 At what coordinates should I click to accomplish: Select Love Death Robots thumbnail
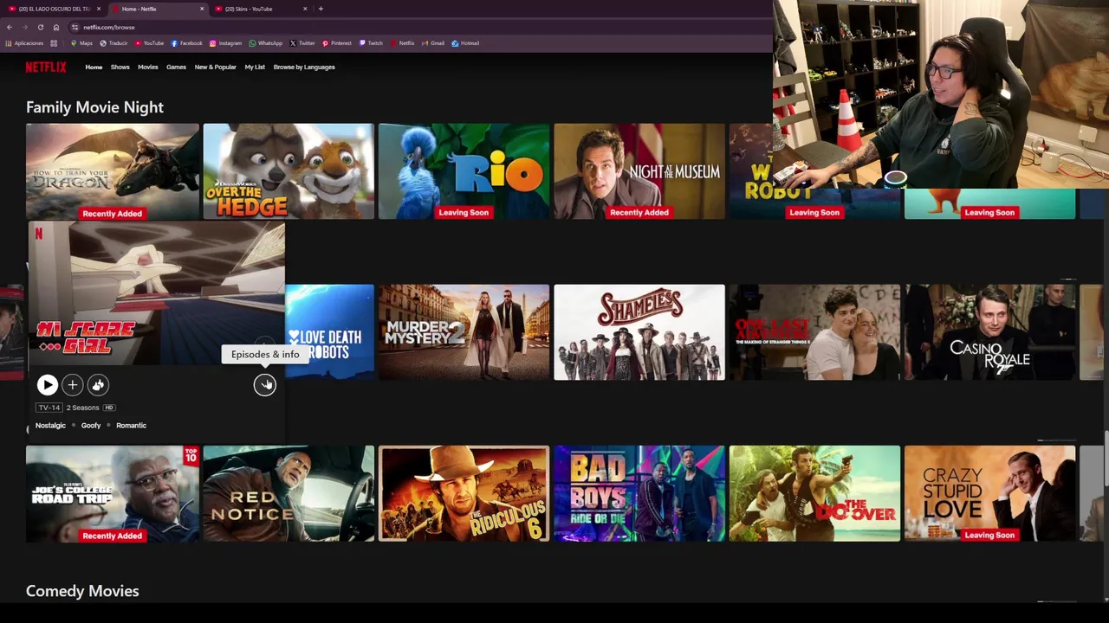(x=330, y=332)
